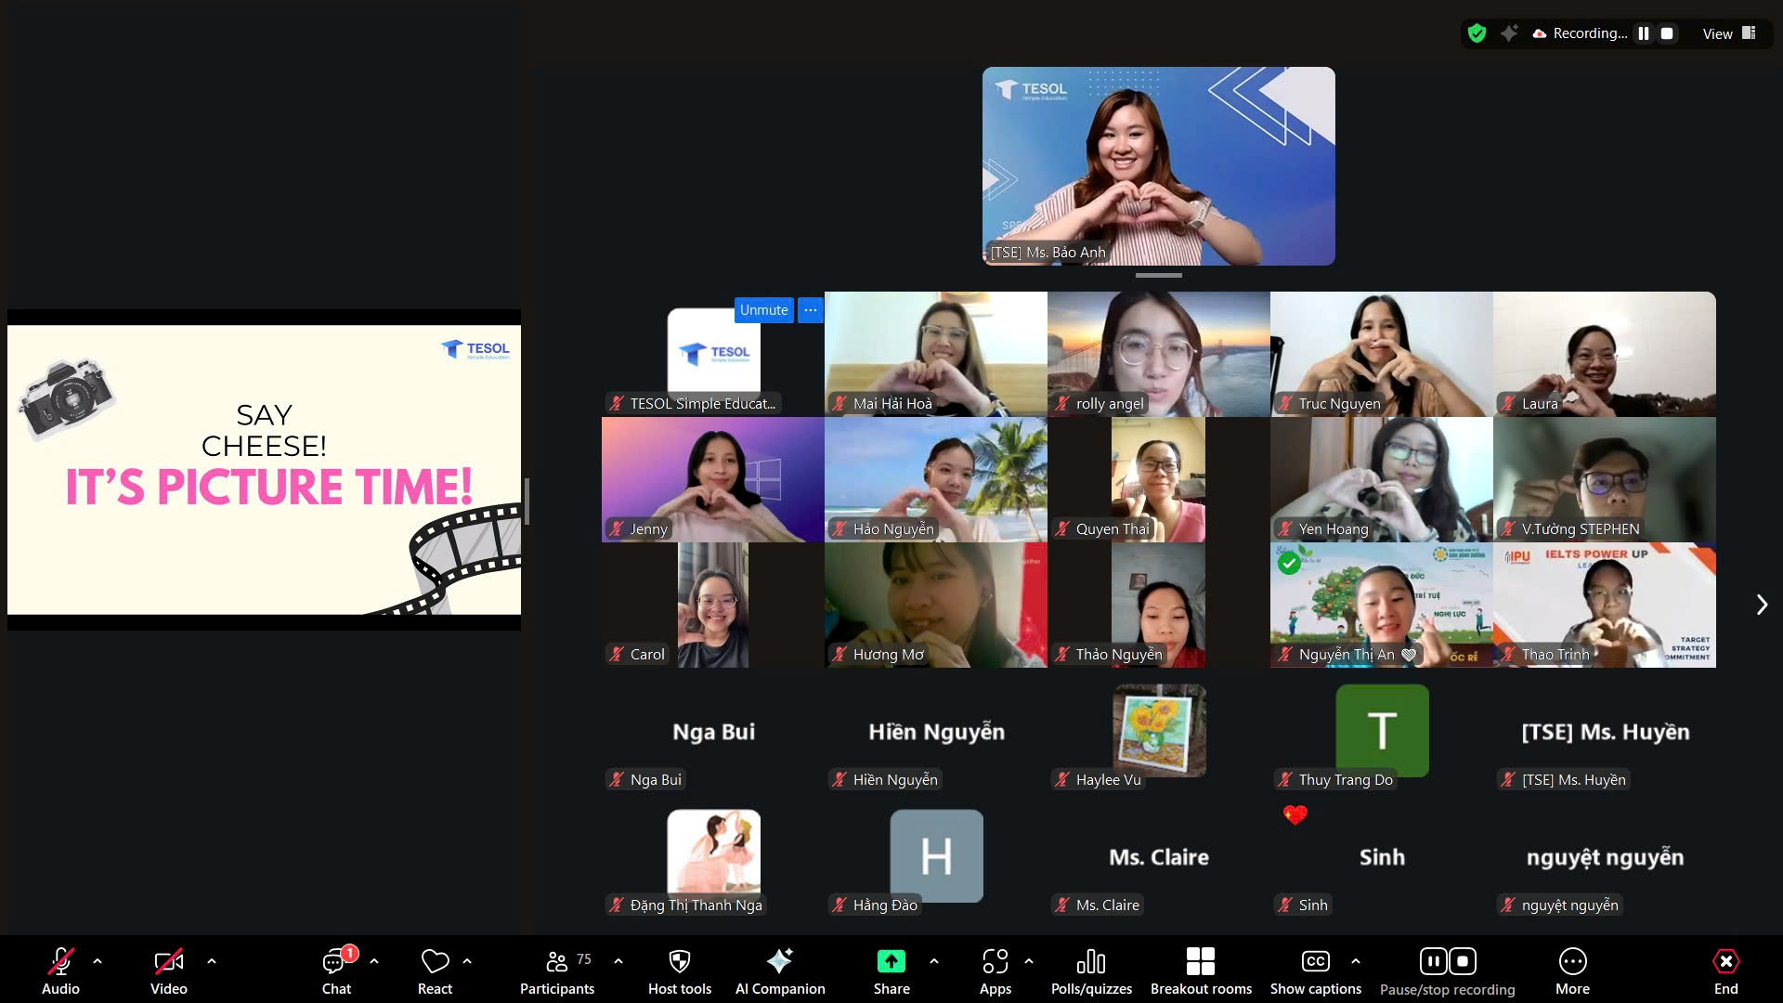Expand reactions arrow next to React
The width and height of the screenshot is (1783, 1003).
[x=467, y=961]
